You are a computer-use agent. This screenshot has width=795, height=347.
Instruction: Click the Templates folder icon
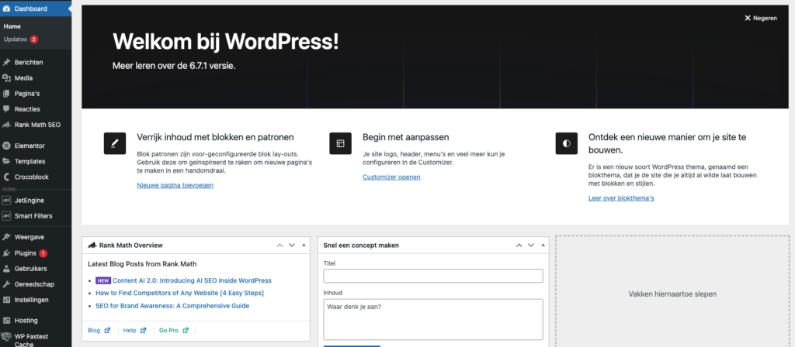pyautogui.click(x=6, y=161)
